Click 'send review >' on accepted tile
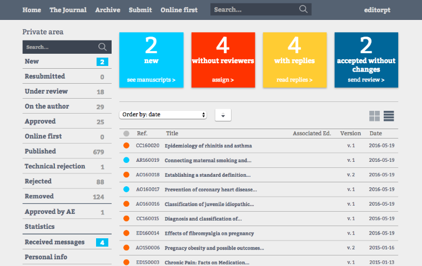 (x=366, y=80)
